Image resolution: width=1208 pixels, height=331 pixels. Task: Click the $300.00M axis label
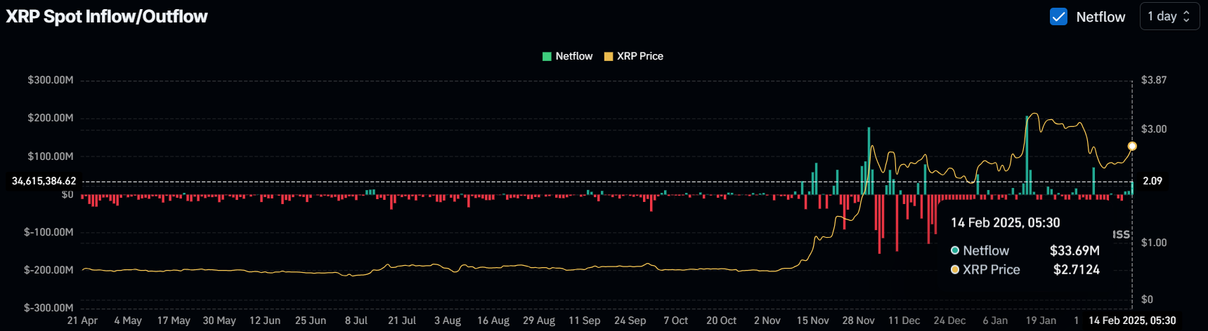pyautogui.click(x=51, y=80)
